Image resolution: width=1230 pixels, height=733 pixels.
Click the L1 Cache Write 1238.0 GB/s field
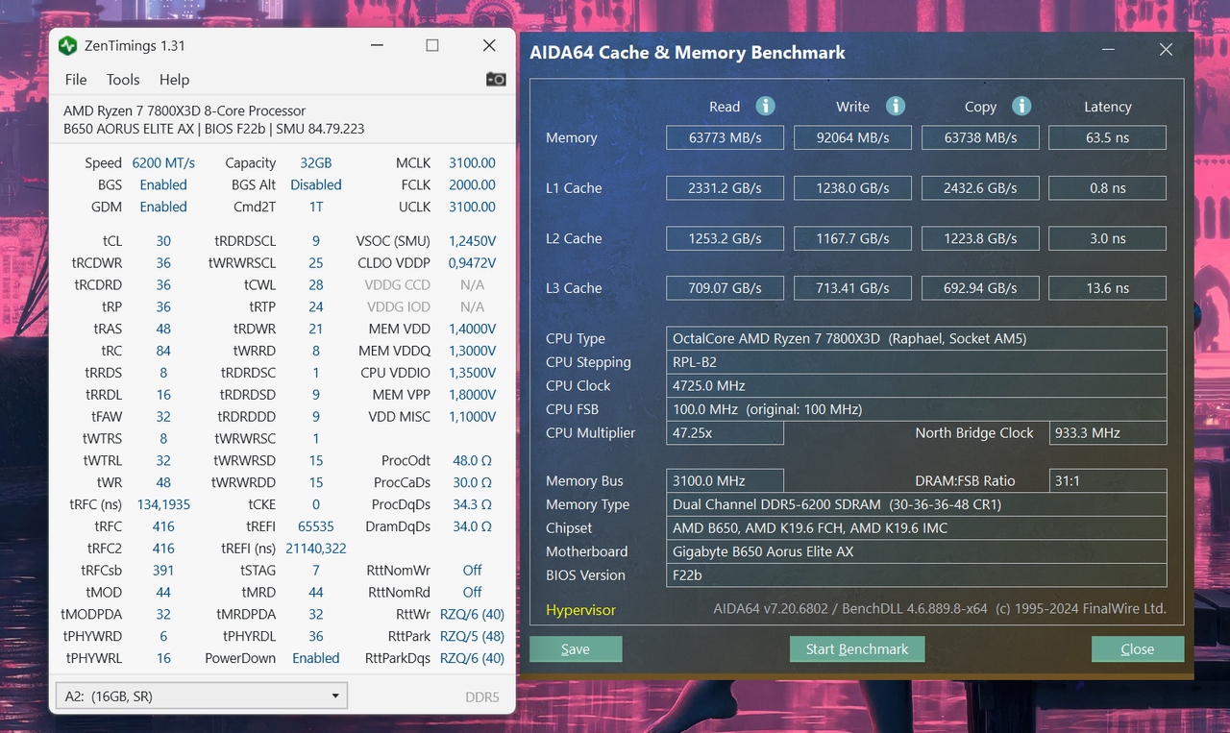[x=852, y=188]
